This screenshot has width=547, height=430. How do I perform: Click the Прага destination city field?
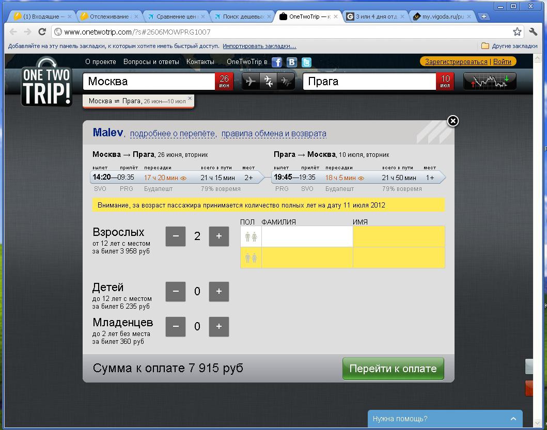(x=369, y=81)
